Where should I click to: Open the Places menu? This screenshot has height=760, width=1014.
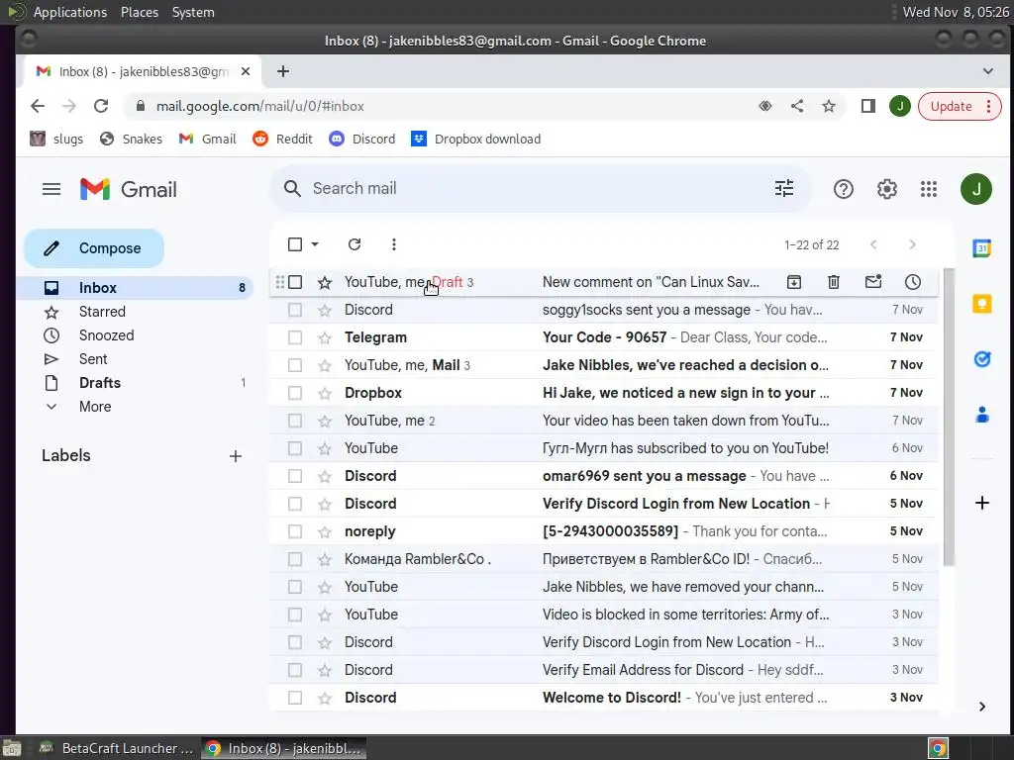tap(139, 12)
